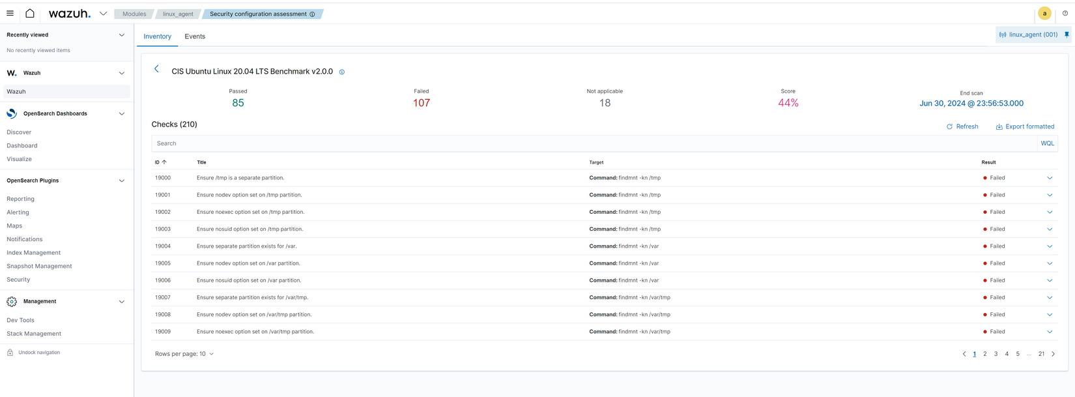Open the user avatar menu
The width and height of the screenshot is (1075, 397).
click(x=1044, y=13)
